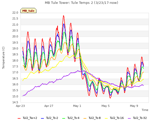The image size is (164, 123).
Task: Click the 20.0 y-axis tick value
Action: (15, 37)
